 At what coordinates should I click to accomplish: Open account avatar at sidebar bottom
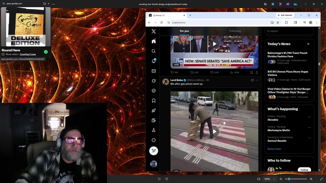point(154,164)
